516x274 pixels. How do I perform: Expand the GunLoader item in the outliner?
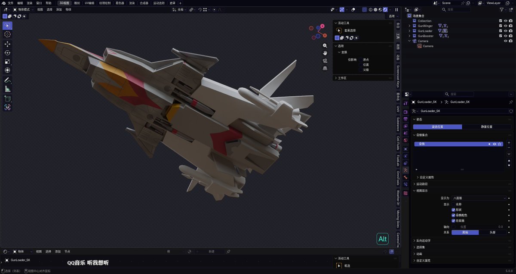point(409,31)
